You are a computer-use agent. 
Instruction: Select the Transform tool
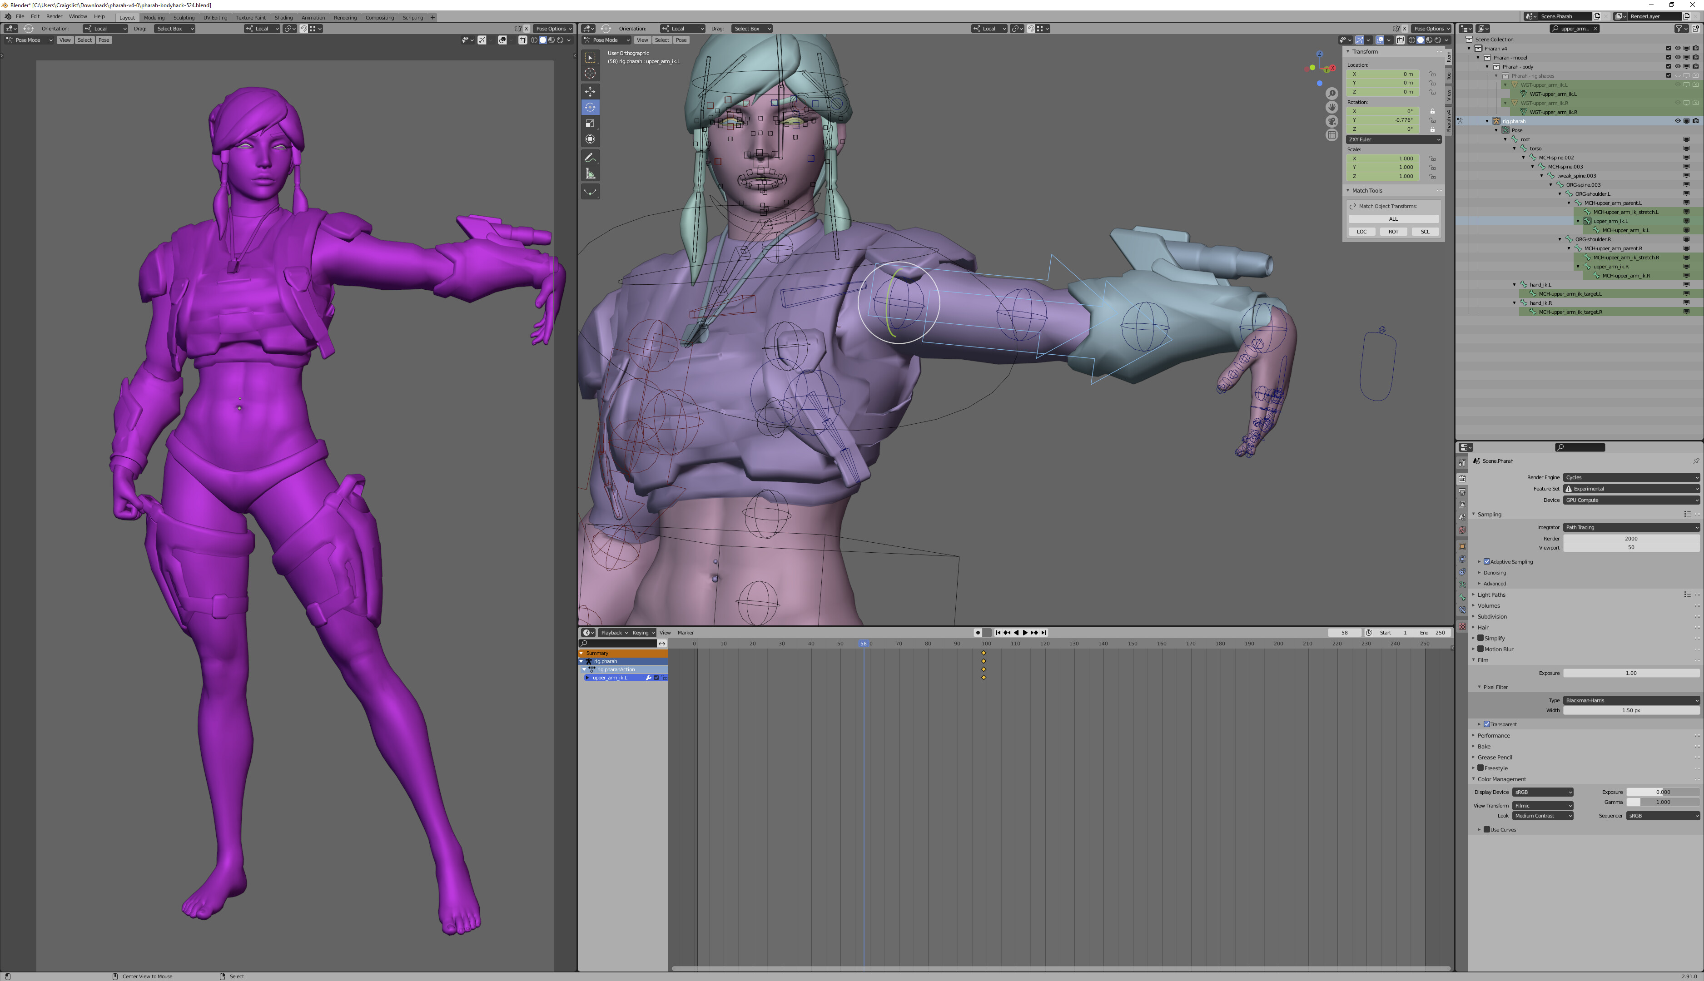click(590, 139)
